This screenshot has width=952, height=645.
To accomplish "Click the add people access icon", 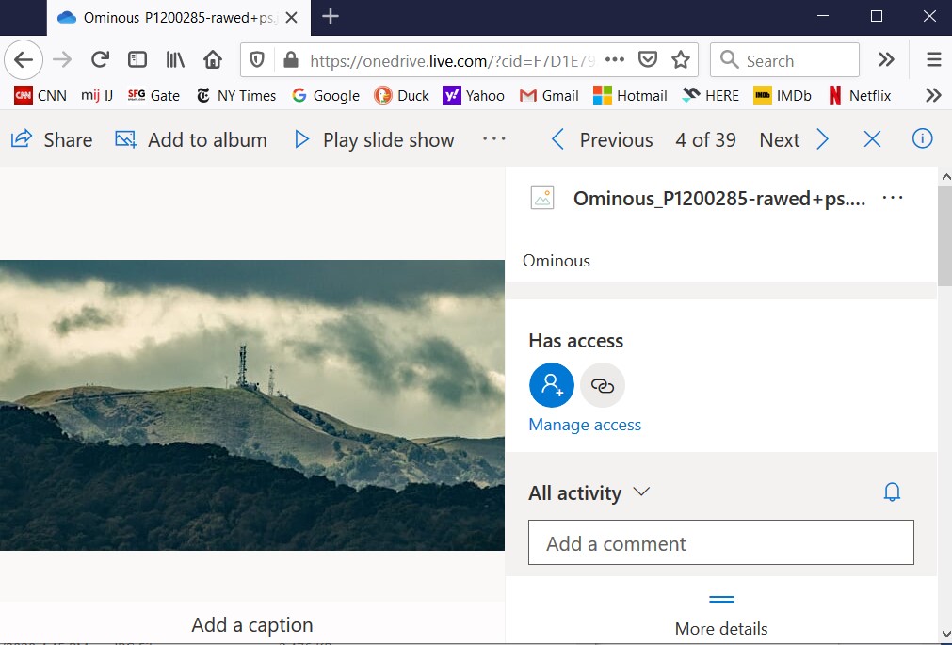I will pyautogui.click(x=551, y=385).
